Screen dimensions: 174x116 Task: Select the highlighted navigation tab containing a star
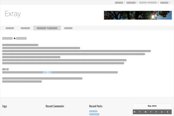click(47, 28)
